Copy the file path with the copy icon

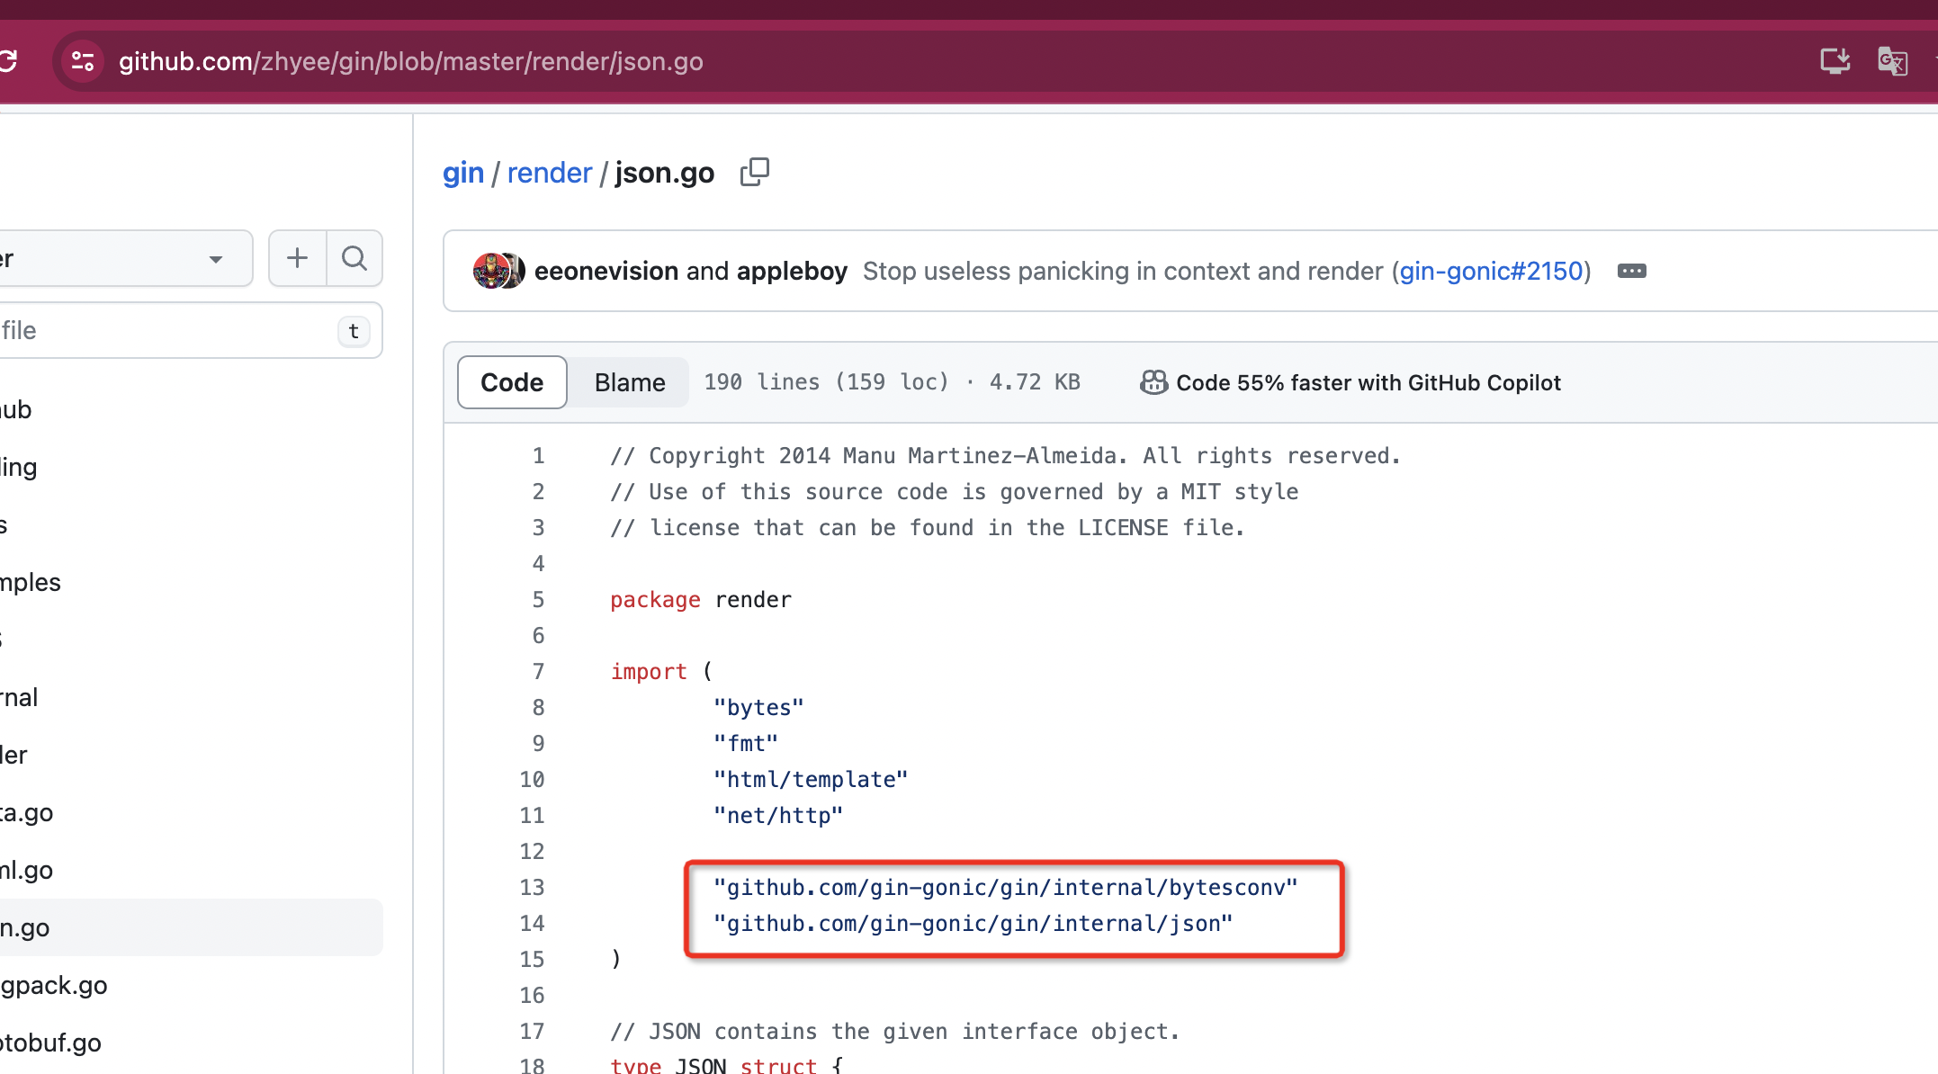click(754, 172)
